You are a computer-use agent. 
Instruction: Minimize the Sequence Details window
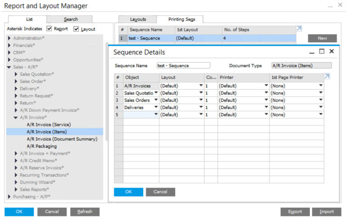pos(312,52)
